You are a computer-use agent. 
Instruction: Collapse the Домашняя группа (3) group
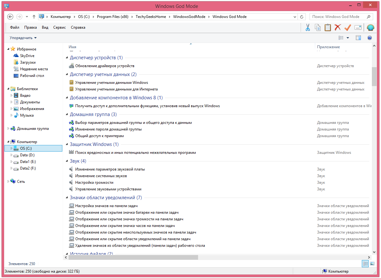(67, 114)
